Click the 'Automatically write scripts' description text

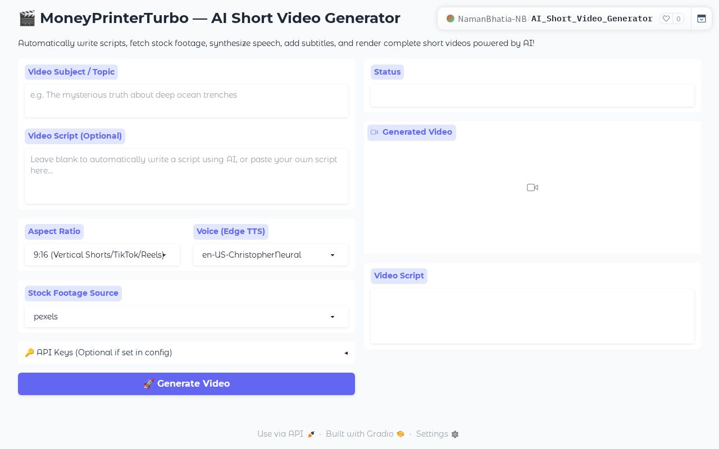276,43
